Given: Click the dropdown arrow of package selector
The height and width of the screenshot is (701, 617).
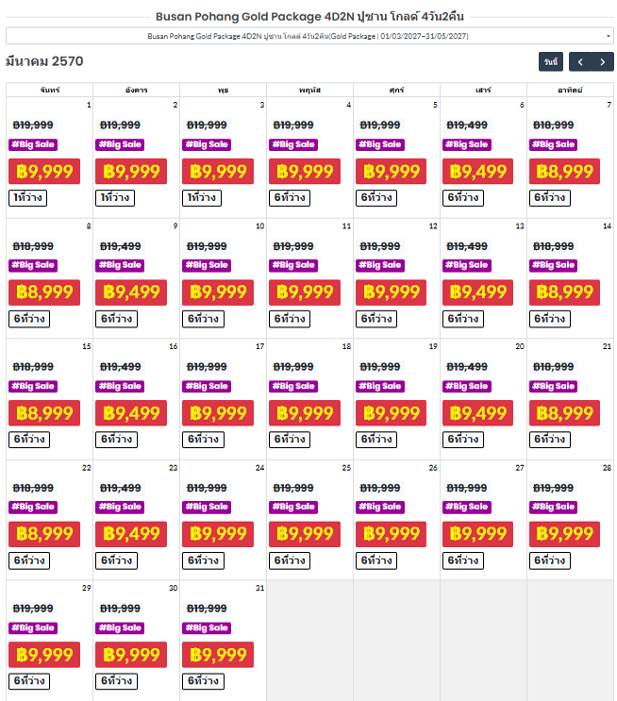Looking at the screenshot, I should coord(609,36).
